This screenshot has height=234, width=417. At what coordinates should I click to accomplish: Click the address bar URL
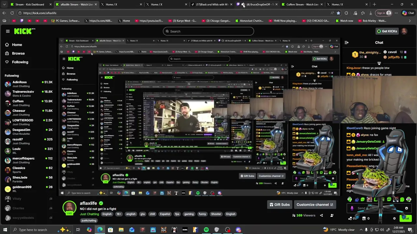coord(40,13)
